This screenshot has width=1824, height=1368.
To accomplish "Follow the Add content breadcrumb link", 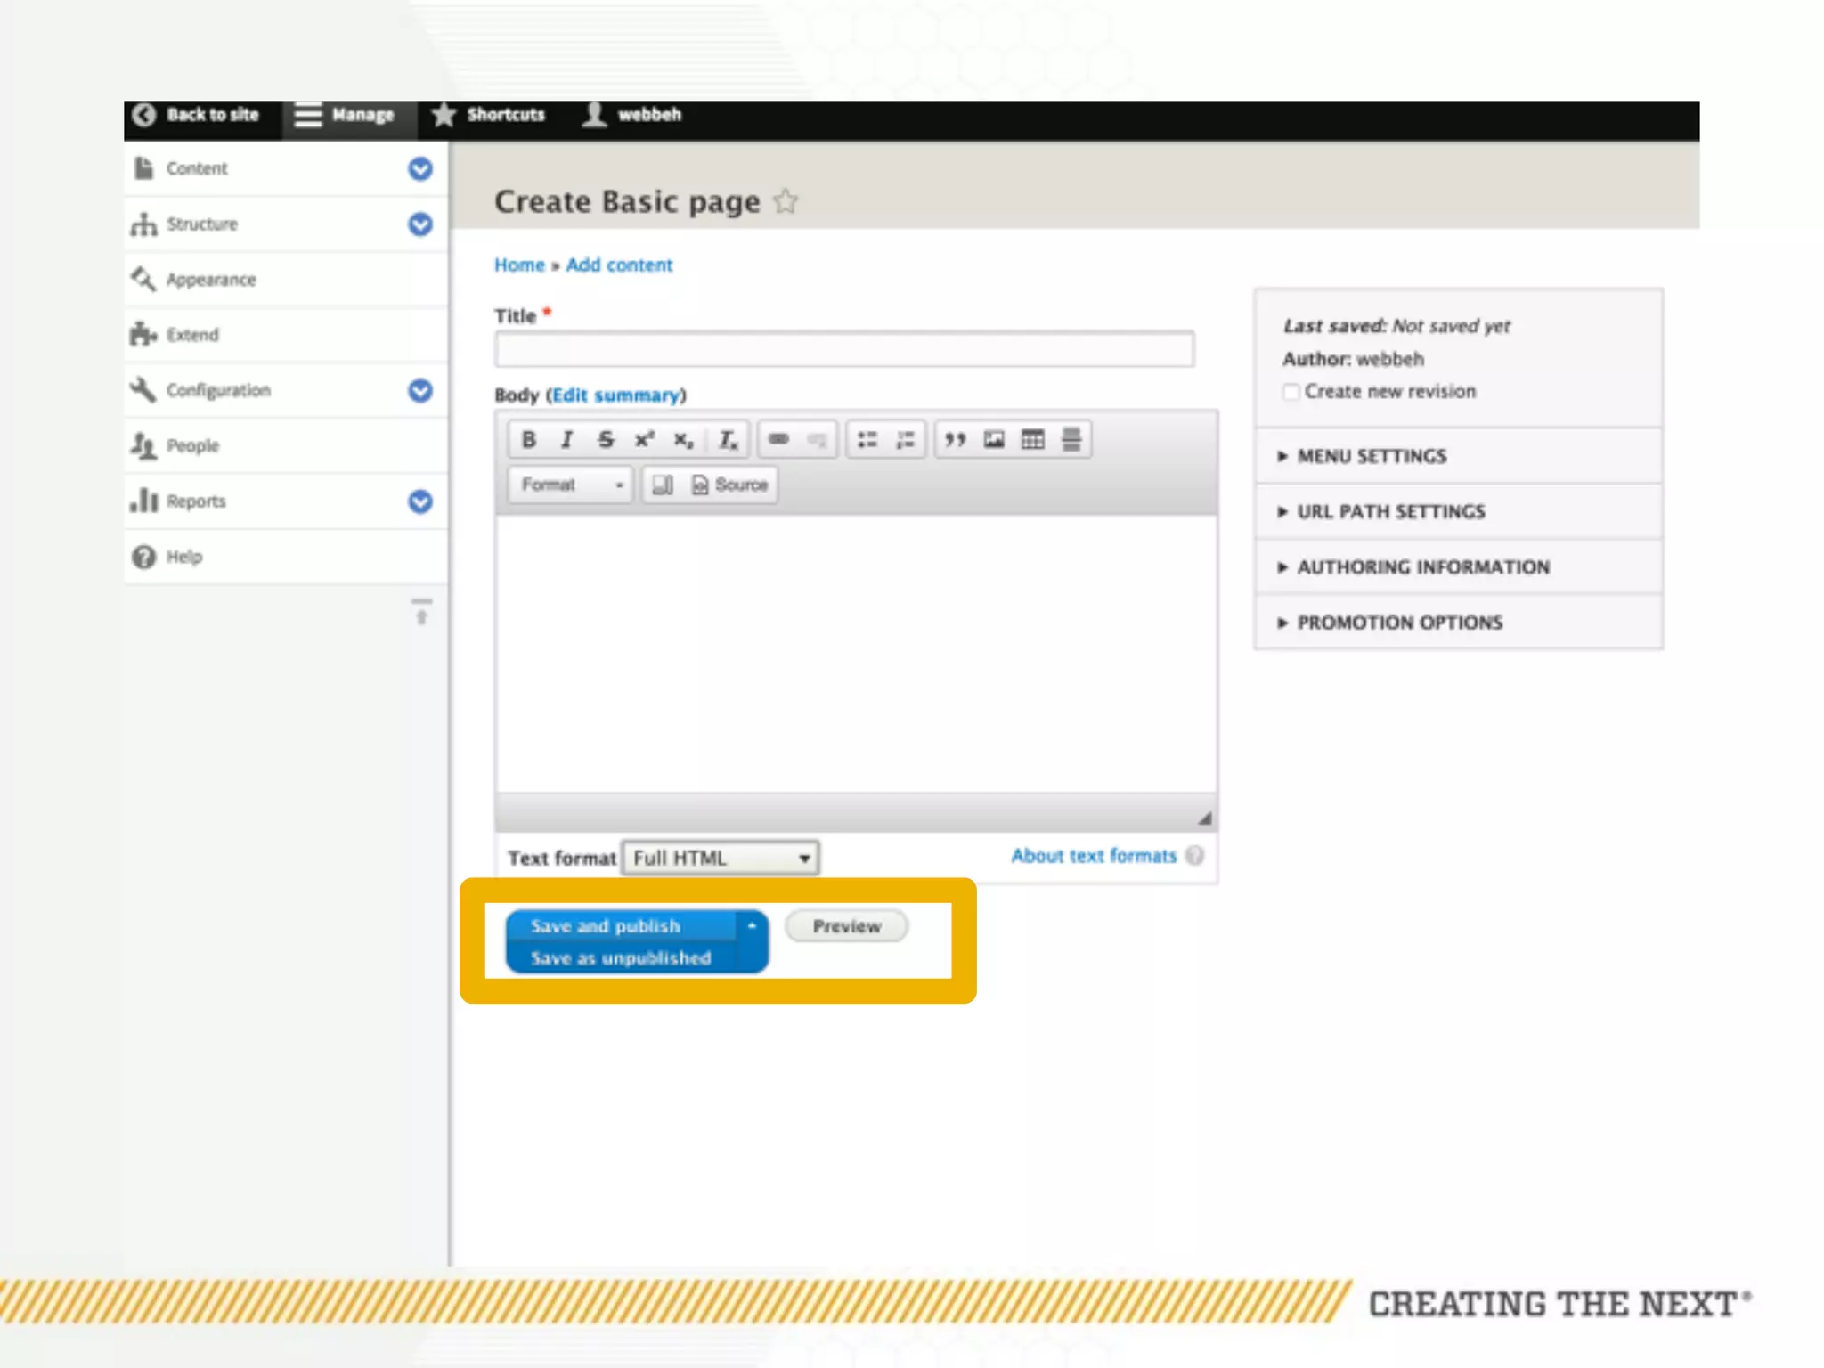I will coord(619,265).
